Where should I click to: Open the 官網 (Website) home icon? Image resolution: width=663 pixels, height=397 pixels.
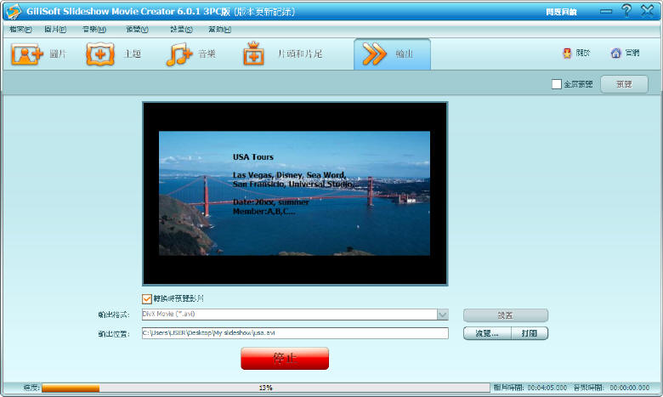click(x=615, y=53)
